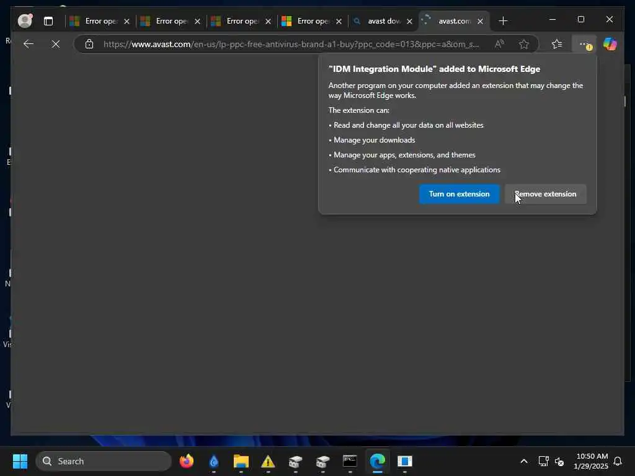The height and width of the screenshot is (476, 635).
Task: Close the third Error tab
Action: [268, 21]
